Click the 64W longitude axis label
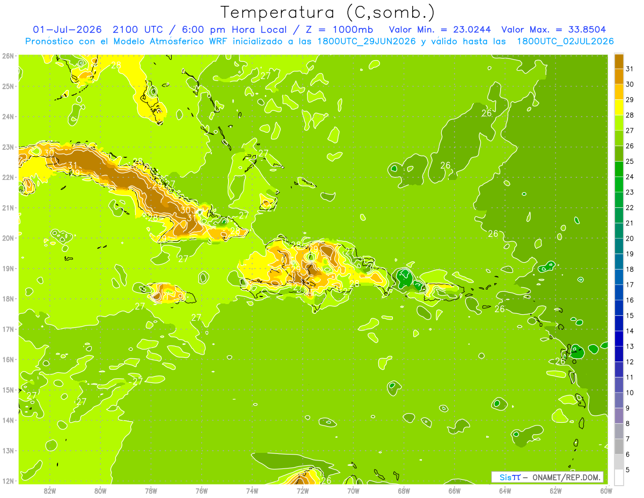This screenshot has height=498, width=644. tap(505, 490)
